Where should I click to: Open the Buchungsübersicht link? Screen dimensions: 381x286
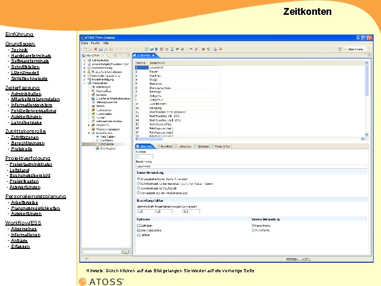click(x=30, y=175)
